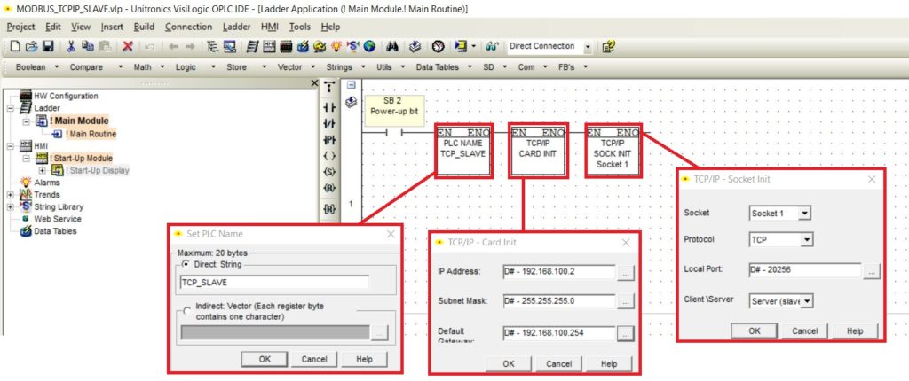Click the glasses online test icon
This screenshot has height=381, width=909.
click(493, 47)
